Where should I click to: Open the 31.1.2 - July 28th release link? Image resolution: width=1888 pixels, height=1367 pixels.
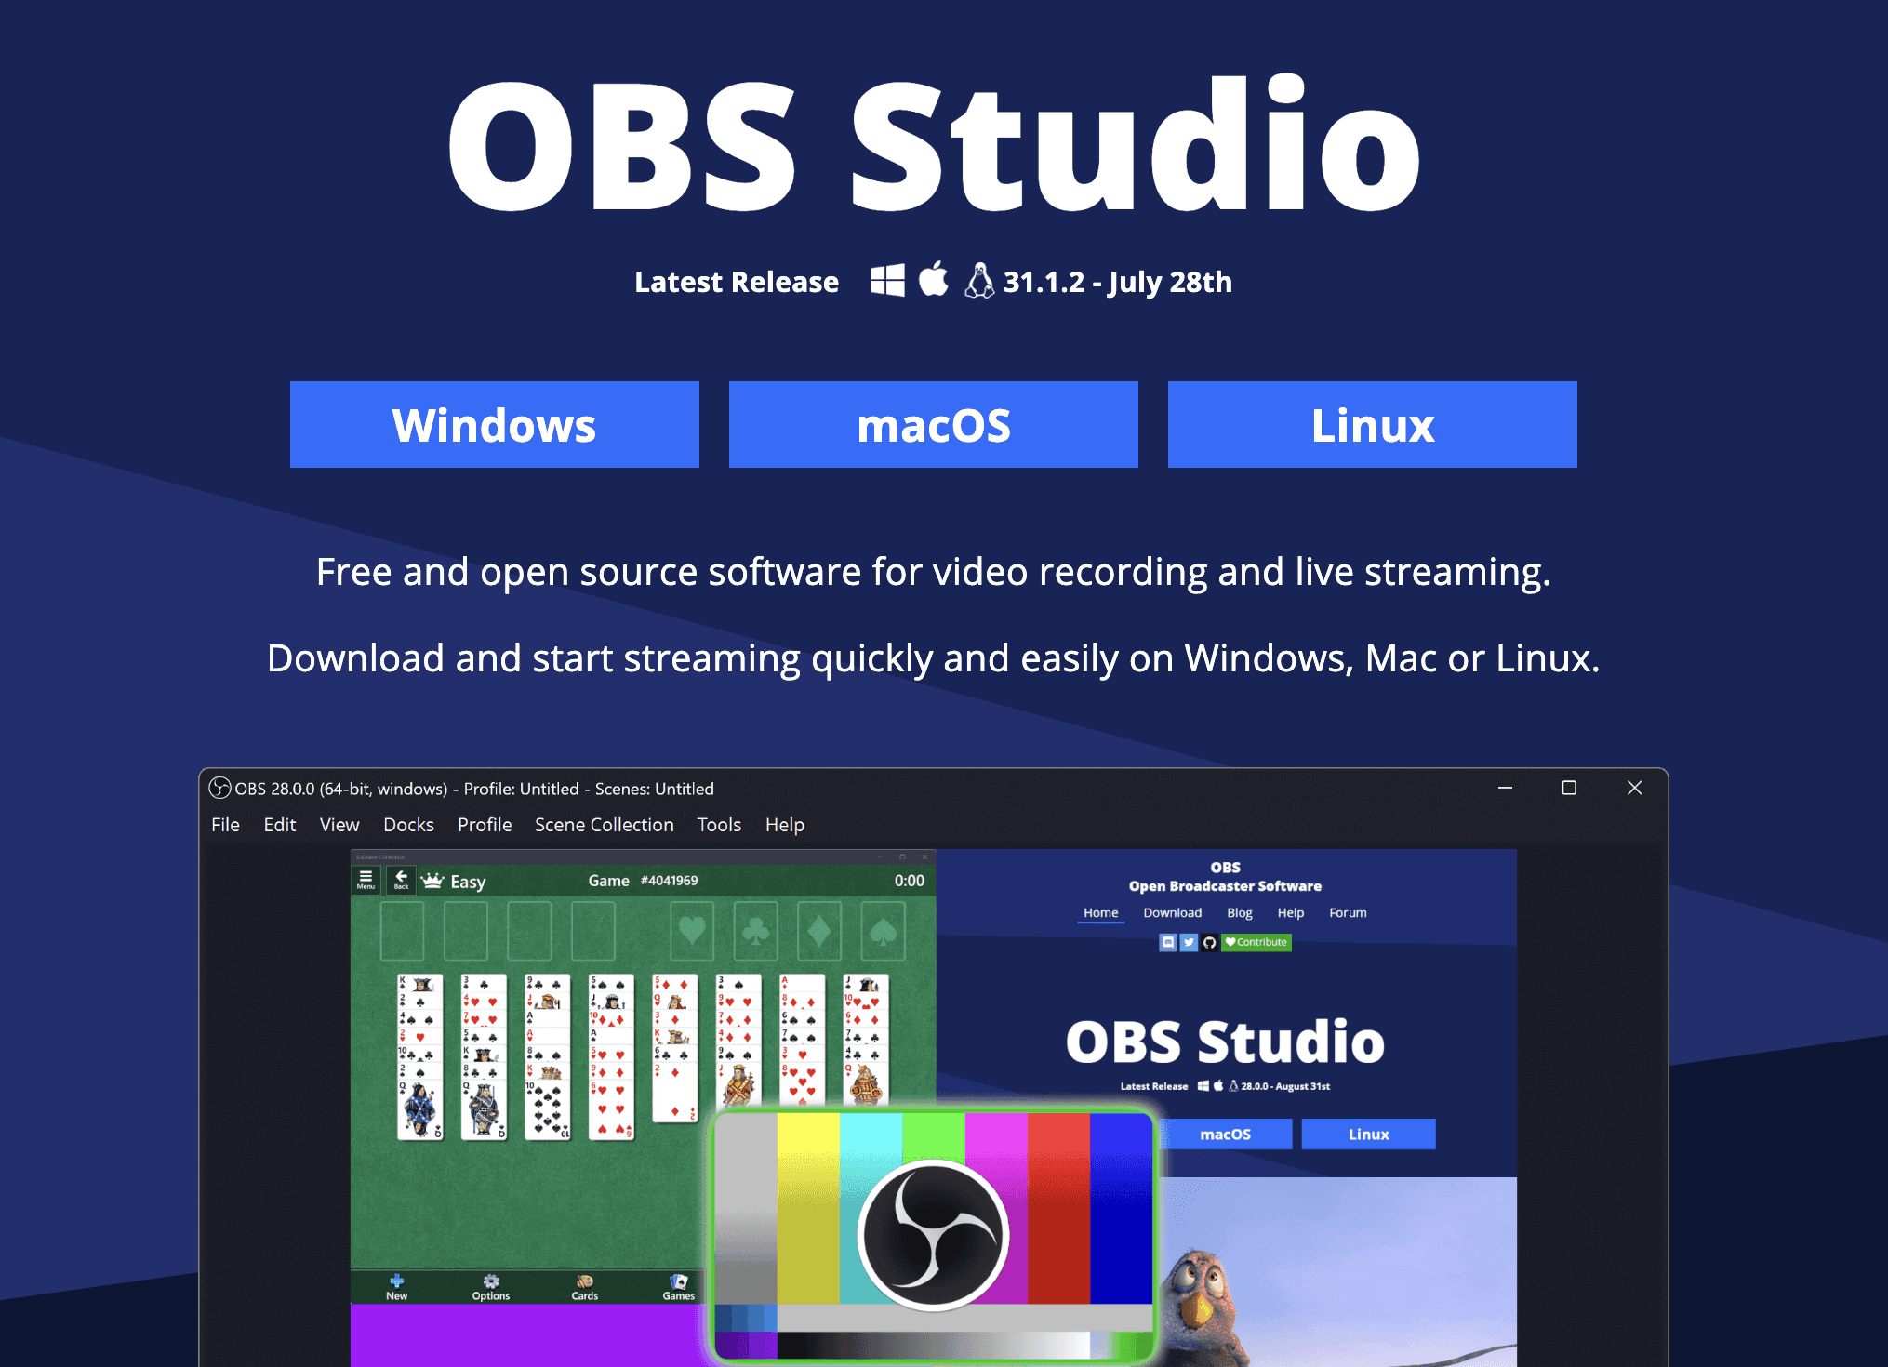(1117, 282)
